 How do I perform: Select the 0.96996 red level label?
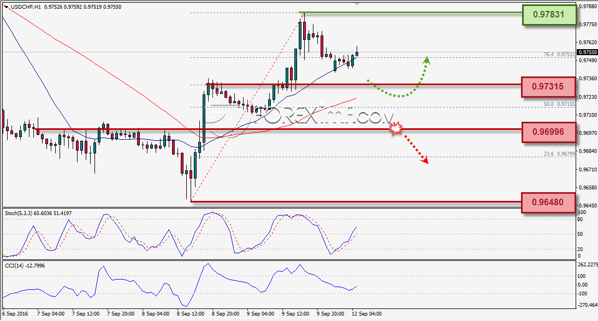point(548,132)
